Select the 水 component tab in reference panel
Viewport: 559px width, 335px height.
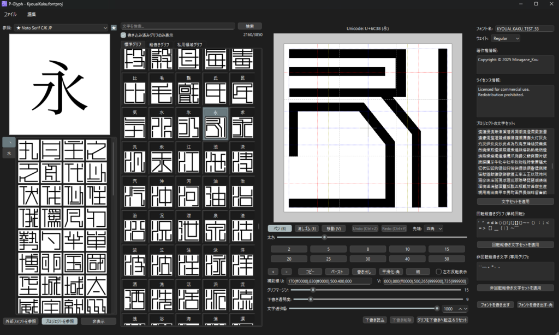coord(9,154)
